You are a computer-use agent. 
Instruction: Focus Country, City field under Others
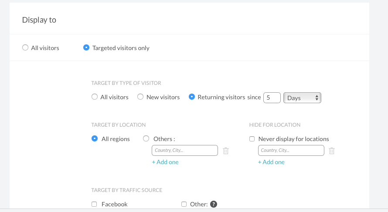coord(184,150)
